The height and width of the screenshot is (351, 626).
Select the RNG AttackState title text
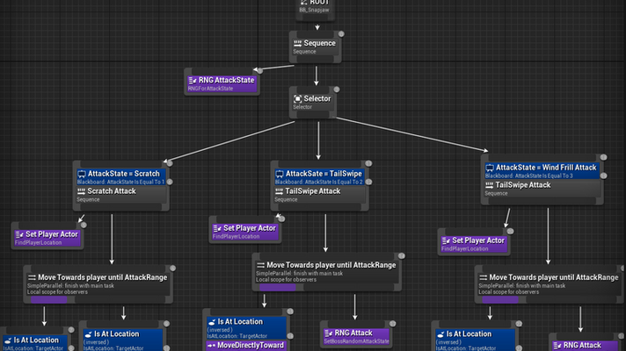[x=226, y=80]
